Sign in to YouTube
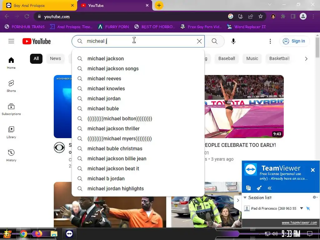320x240 pixels. [x=294, y=41]
